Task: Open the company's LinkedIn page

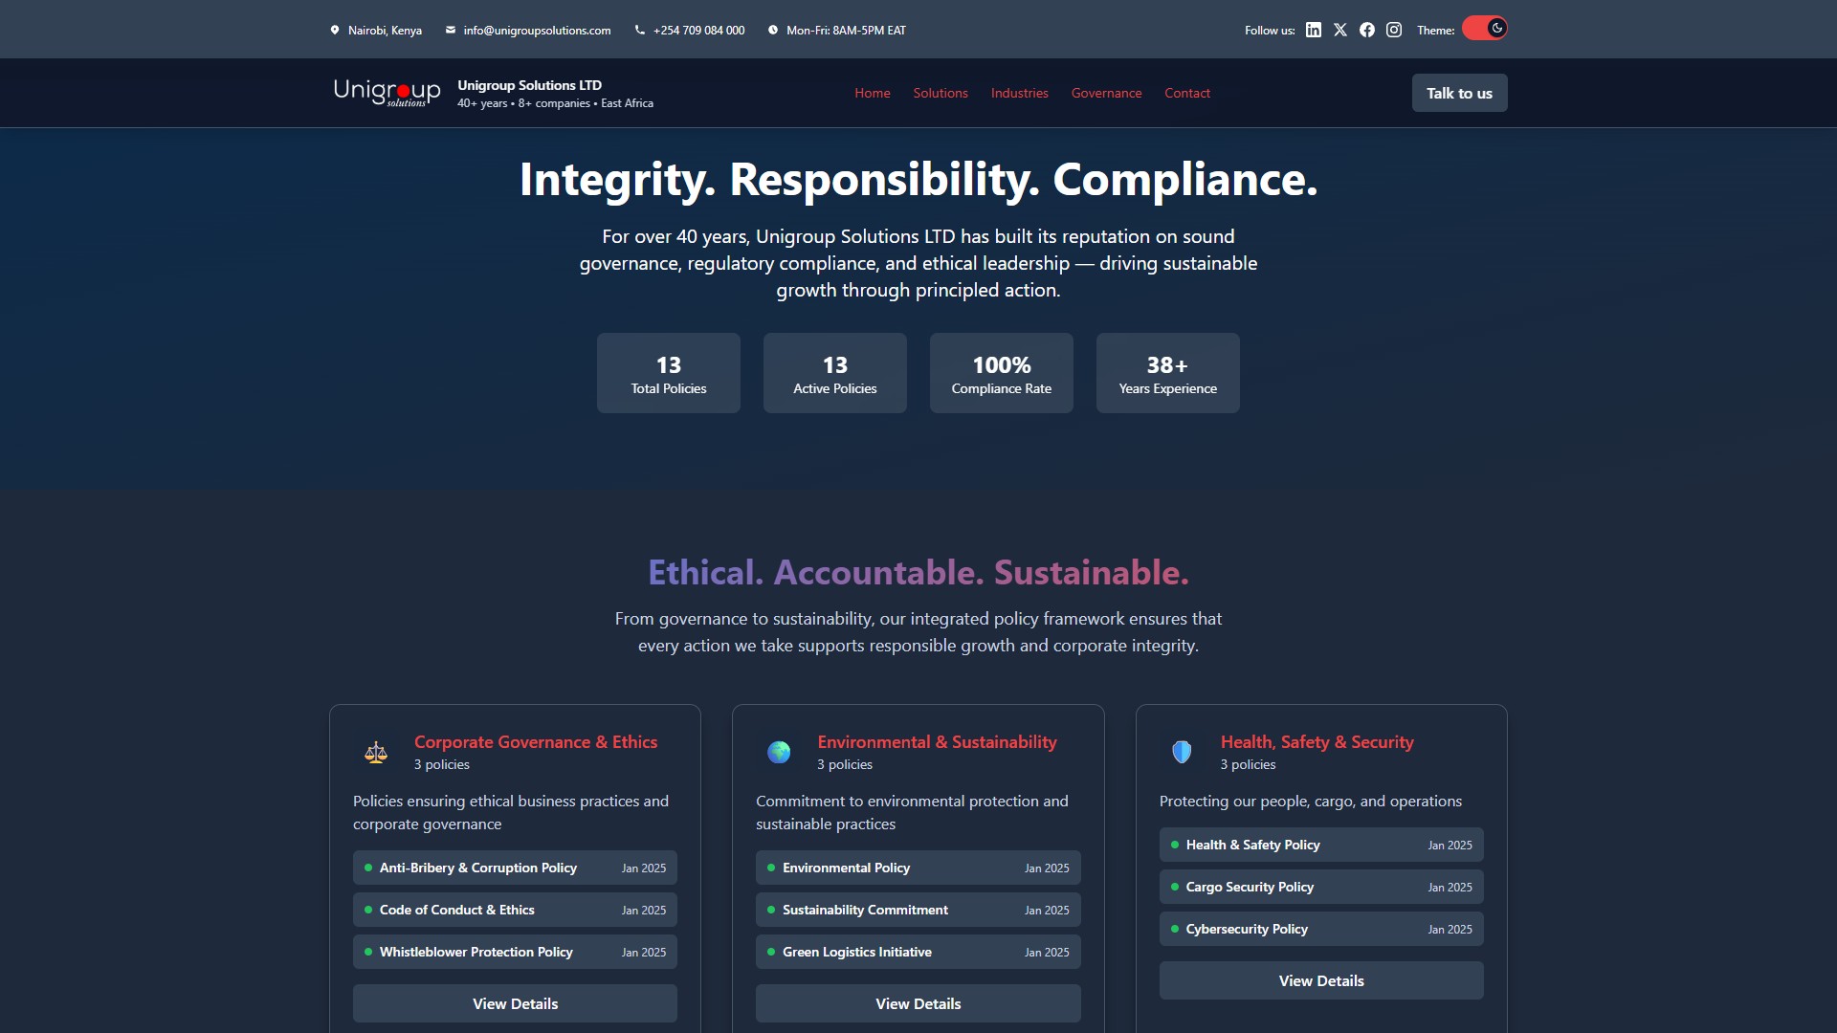Action: coord(1312,30)
